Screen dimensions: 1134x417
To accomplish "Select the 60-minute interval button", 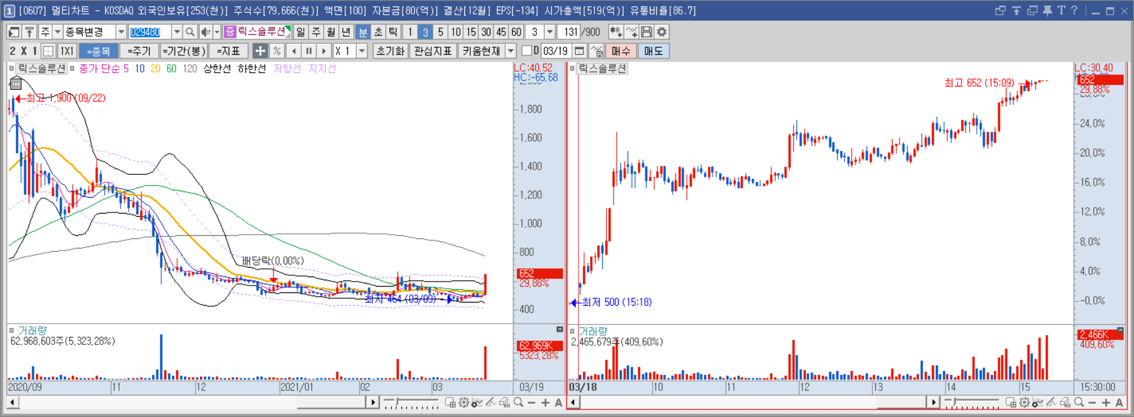I will tap(516, 32).
